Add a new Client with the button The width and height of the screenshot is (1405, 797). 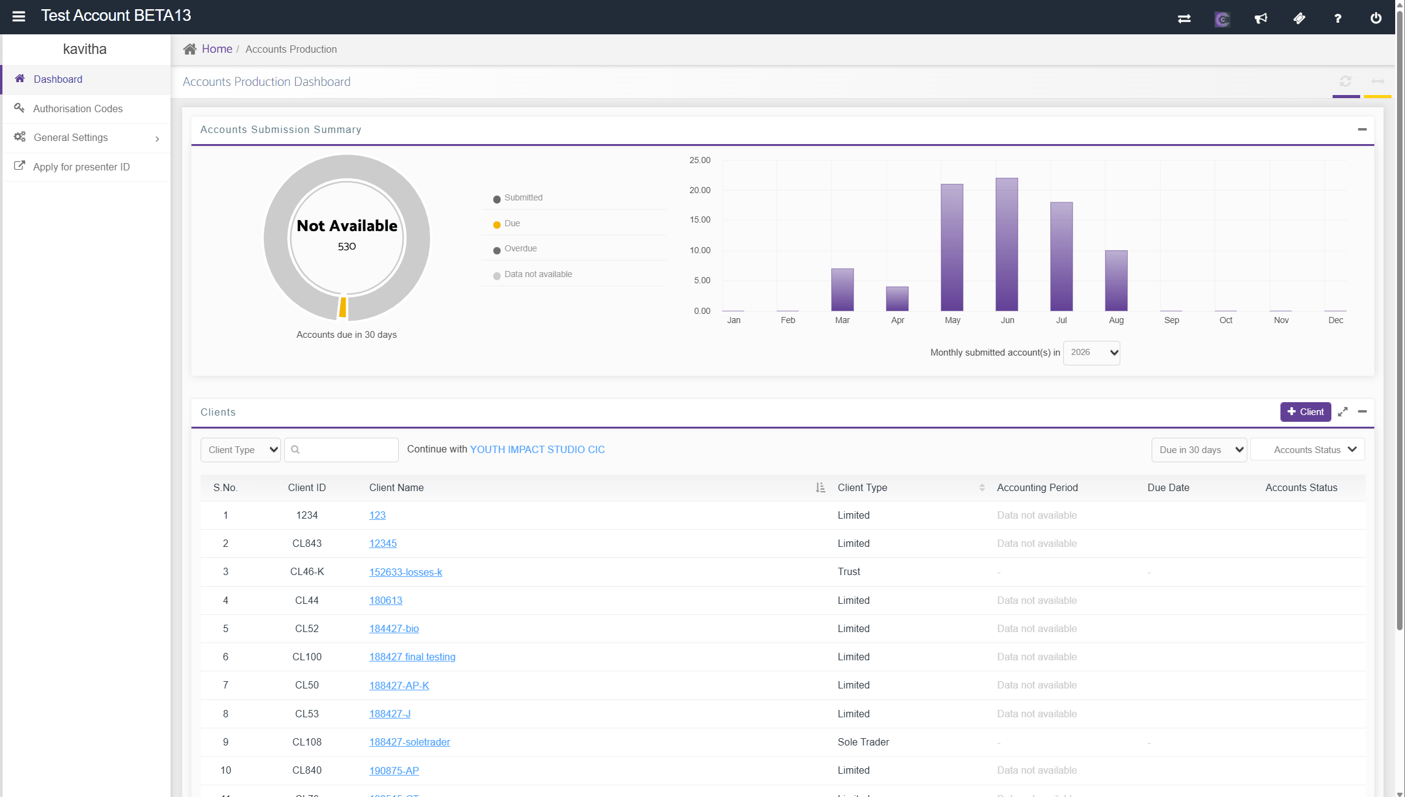(x=1306, y=412)
